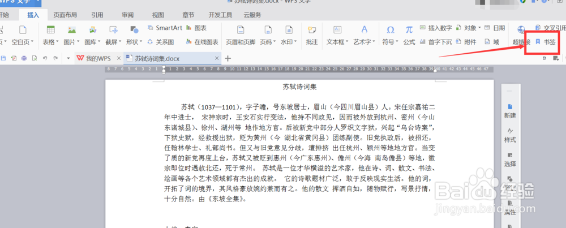The image size is (566, 228).
Task: Open the WPS 文字 application menu
Action: pyautogui.click(x=19, y=3)
